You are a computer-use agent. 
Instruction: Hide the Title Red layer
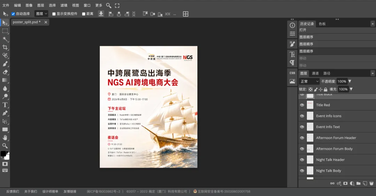click(302, 105)
